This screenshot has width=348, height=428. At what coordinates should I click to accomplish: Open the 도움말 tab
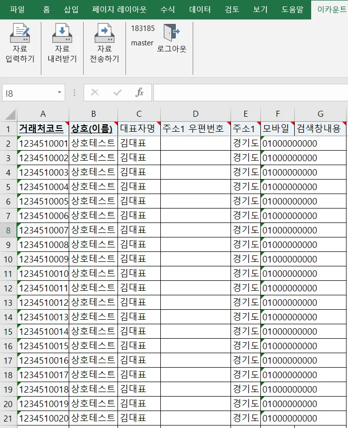tap(292, 9)
